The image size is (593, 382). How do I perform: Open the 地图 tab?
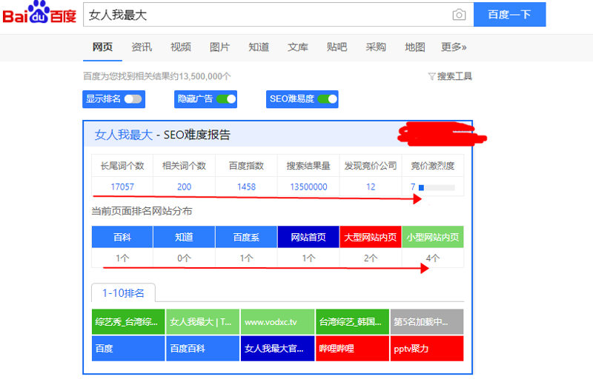[x=415, y=47]
